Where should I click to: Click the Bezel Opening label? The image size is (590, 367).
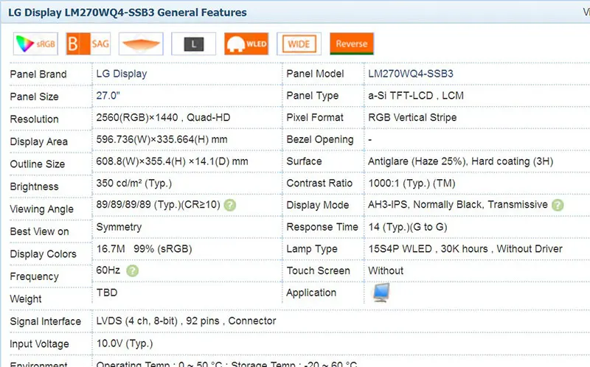320,139
